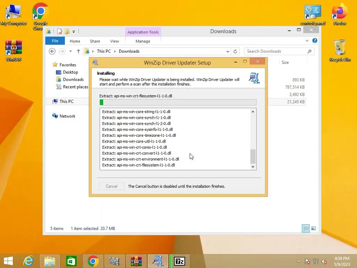Open the Manage ribbon tab
Screen dimensions: 357x268
tap(143, 41)
